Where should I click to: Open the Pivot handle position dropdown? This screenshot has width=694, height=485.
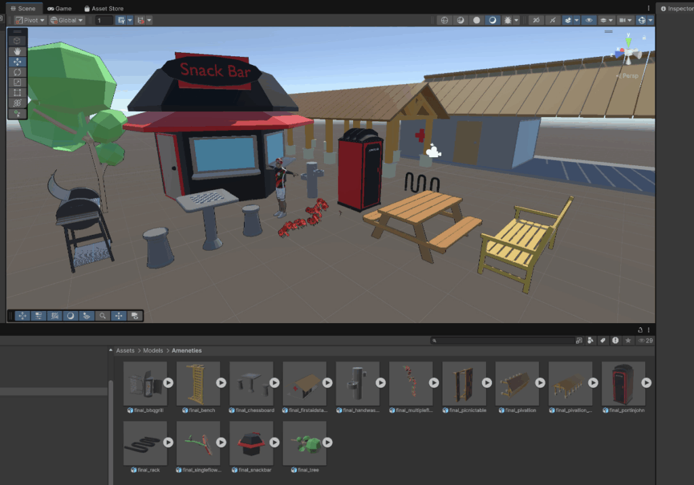point(30,20)
